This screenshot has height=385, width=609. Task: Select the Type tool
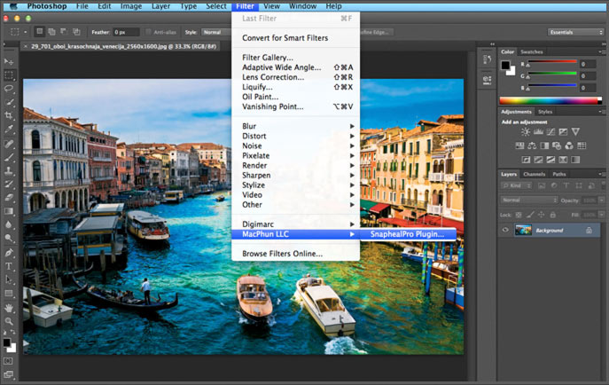tap(10, 266)
